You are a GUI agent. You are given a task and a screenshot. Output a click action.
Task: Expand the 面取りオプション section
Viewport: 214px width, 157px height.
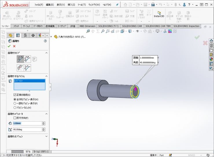(46, 136)
